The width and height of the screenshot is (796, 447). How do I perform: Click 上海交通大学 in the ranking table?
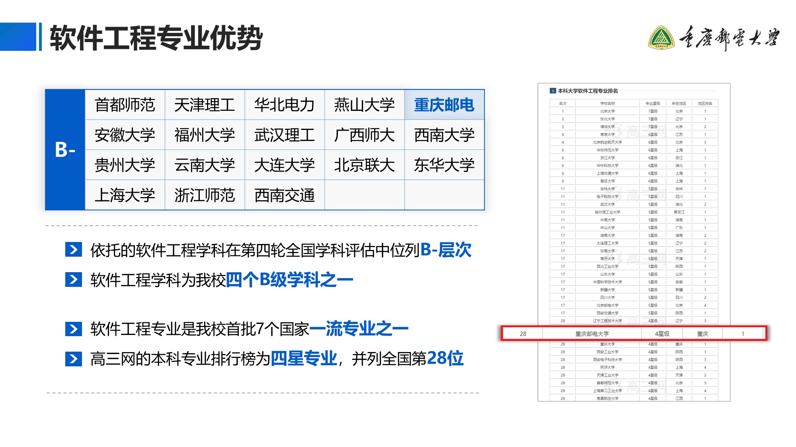click(x=607, y=173)
